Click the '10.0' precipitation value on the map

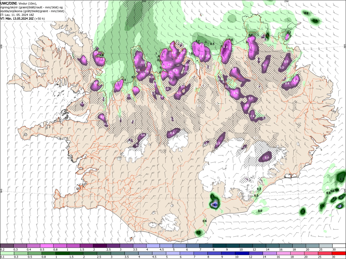[215, 205]
